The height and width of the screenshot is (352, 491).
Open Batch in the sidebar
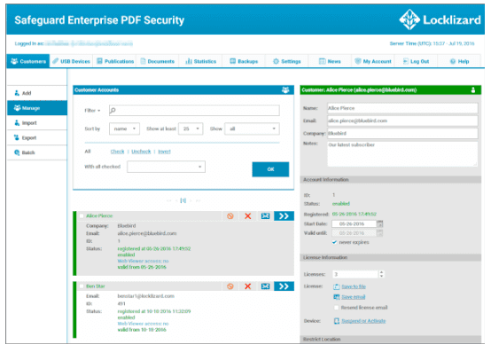pos(37,153)
